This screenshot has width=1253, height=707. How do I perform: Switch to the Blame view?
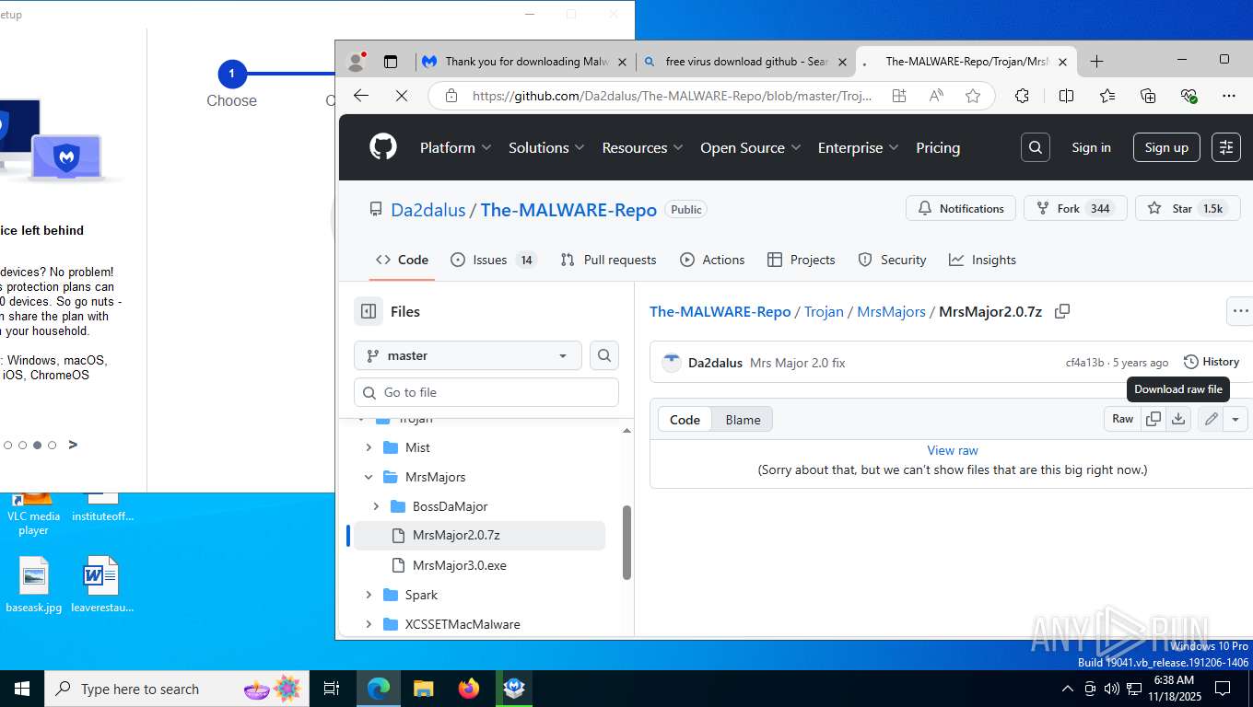coord(743,420)
